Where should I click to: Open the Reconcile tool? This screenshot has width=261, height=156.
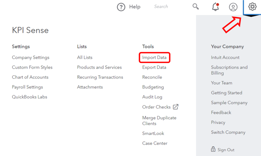pos(152,77)
